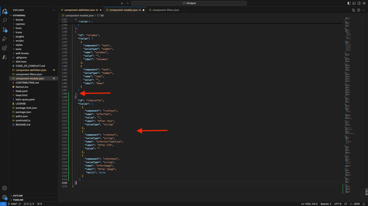Open the Search view in activity bar
The width and height of the screenshot is (368, 206).
pos(4,21)
